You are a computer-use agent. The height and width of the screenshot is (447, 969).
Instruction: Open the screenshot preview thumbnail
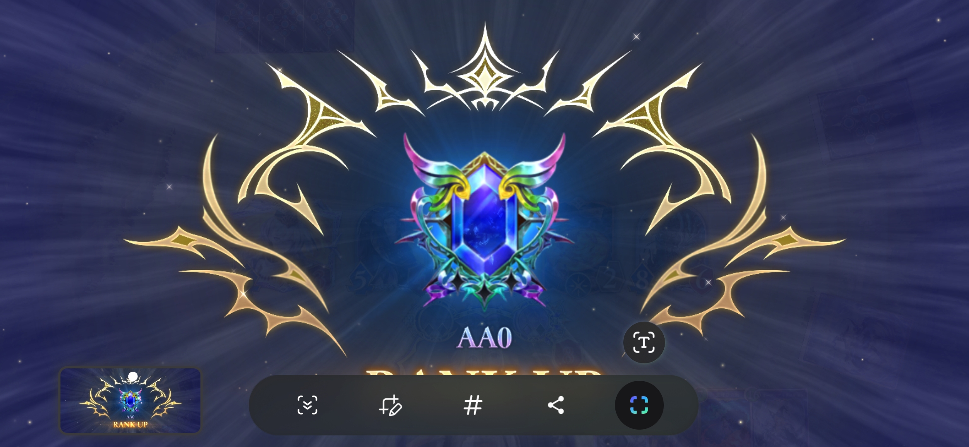pyautogui.click(x=130, y=400)
